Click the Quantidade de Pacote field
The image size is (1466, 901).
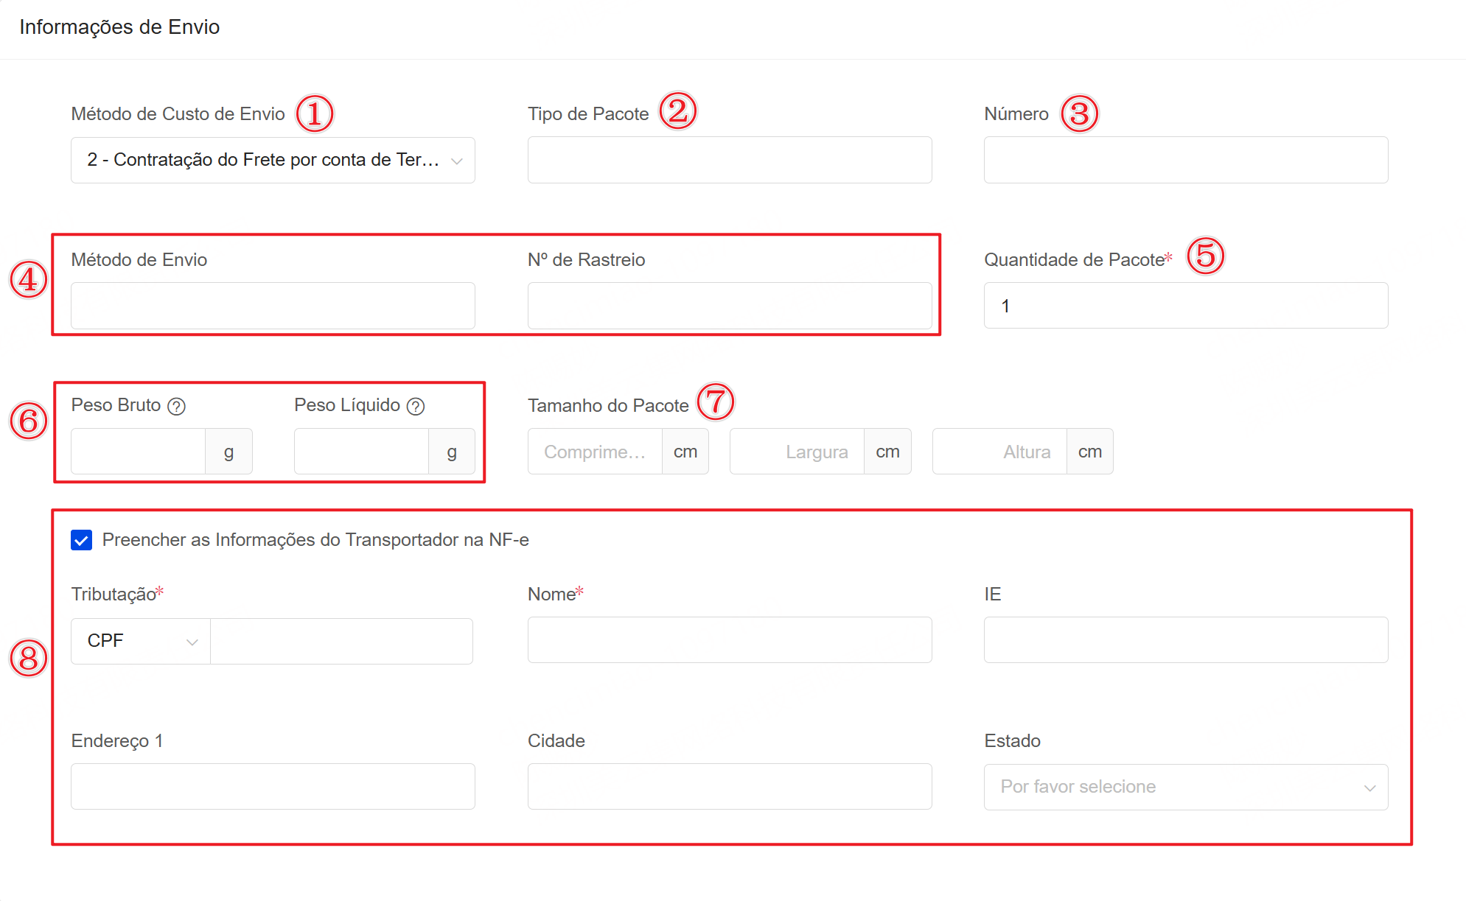tap(1185, 306)
